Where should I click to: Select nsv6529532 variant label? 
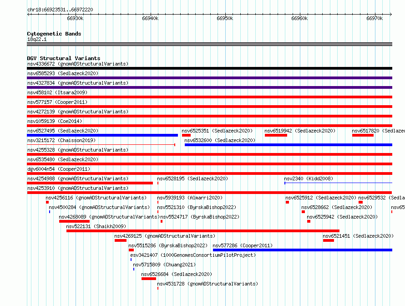coord(381,198)
